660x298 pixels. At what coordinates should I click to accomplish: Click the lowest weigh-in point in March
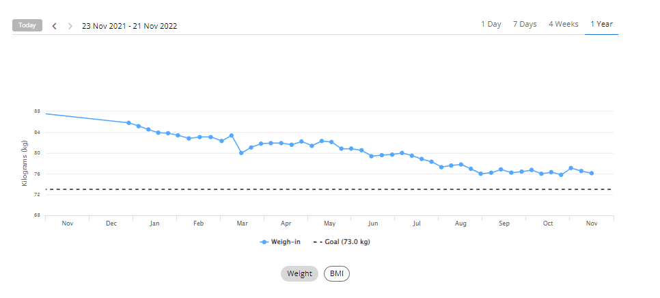pyautogui.click(x=241, y=152)
